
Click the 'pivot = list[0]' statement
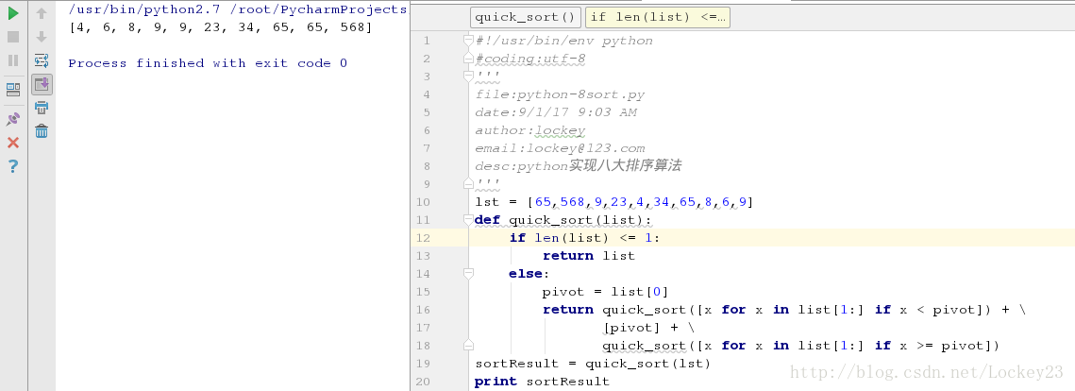tap(605, 292)
